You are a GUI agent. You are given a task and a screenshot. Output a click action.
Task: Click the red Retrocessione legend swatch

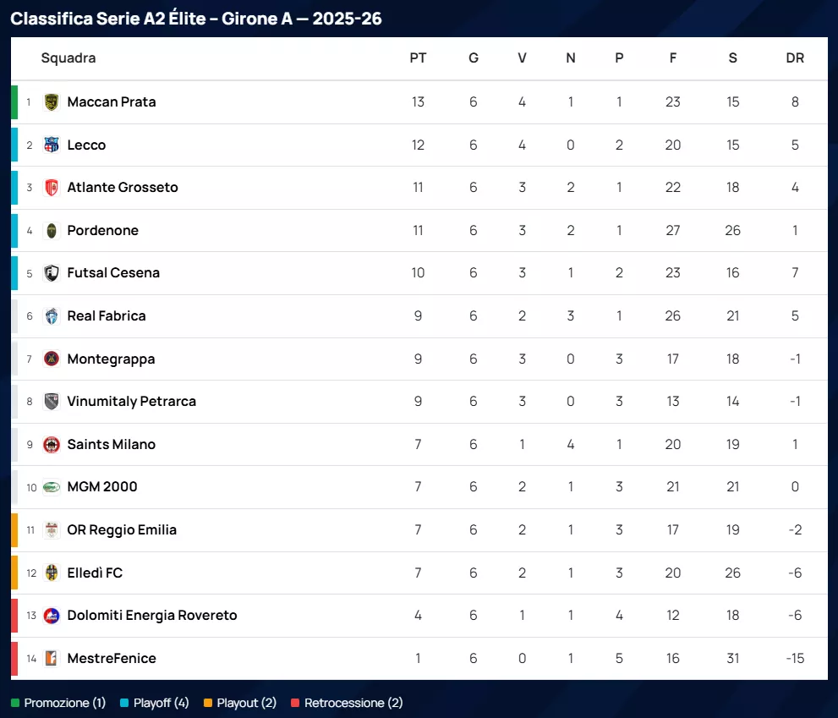[295, 703]
